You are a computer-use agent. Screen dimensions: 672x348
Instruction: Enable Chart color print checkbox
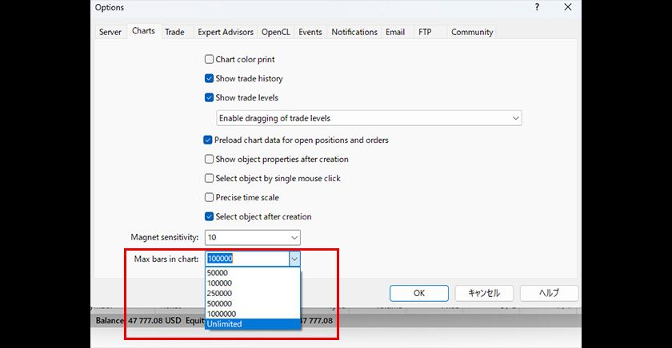click(x=209, y=59)
